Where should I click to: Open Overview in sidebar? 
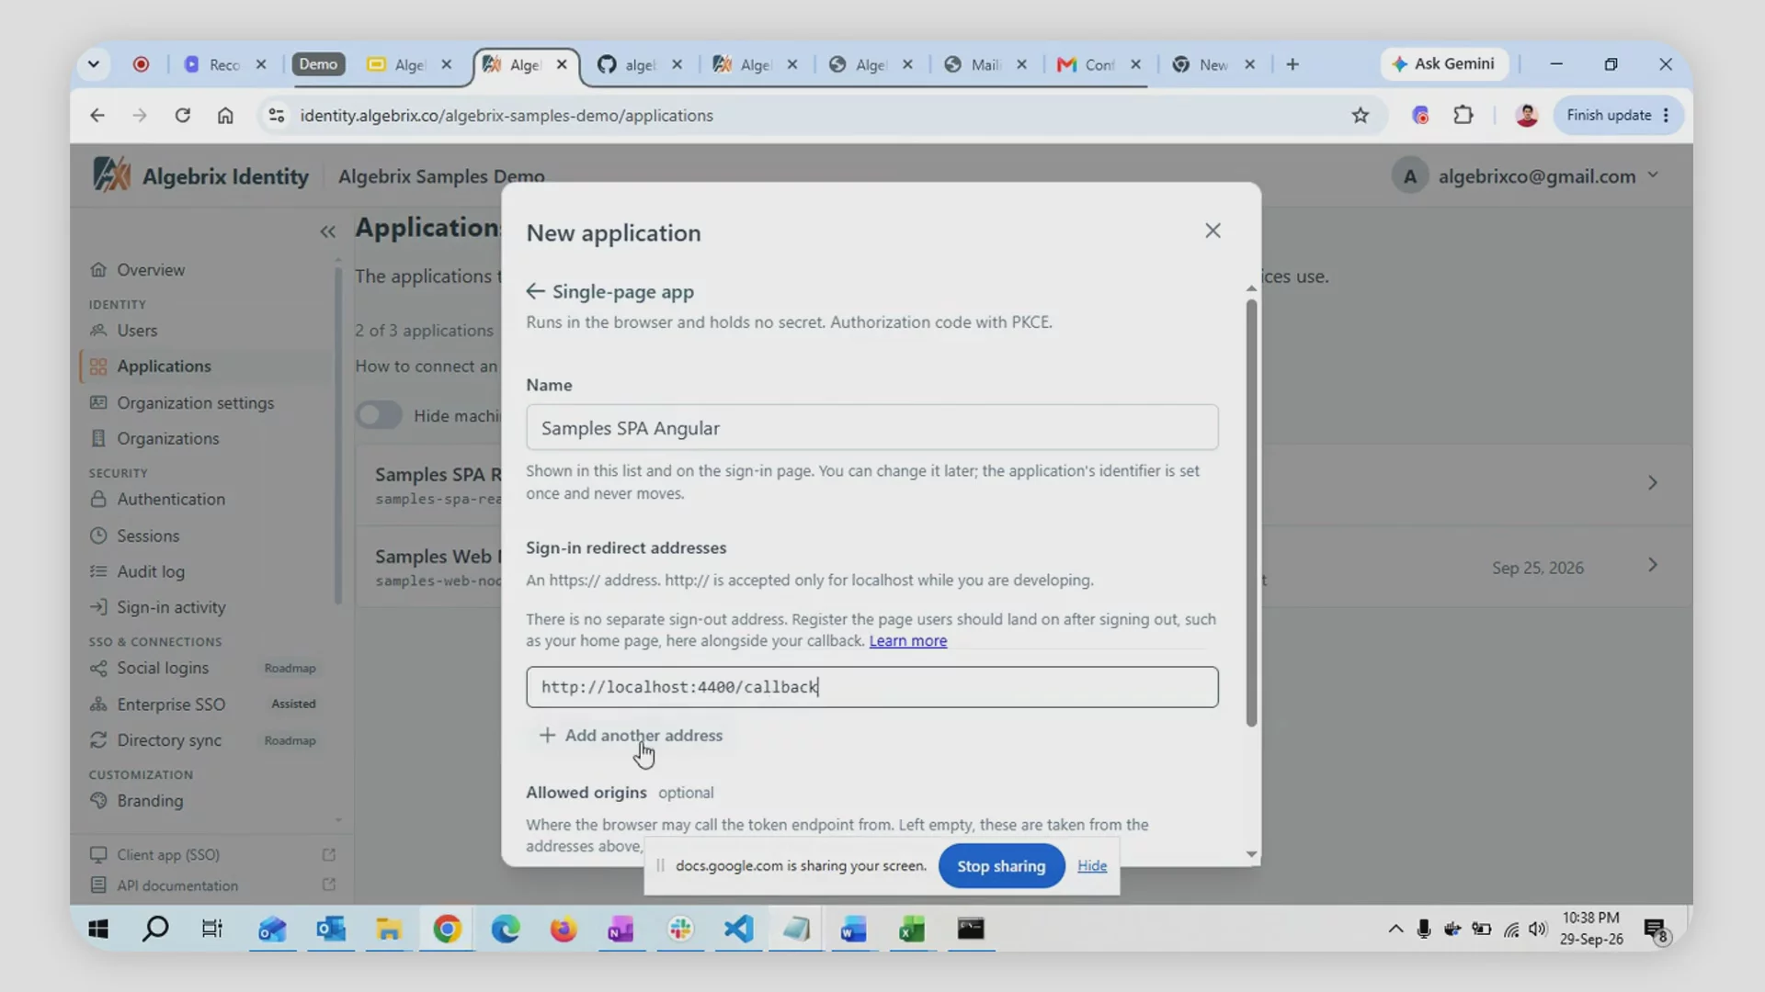coord(151,270)
